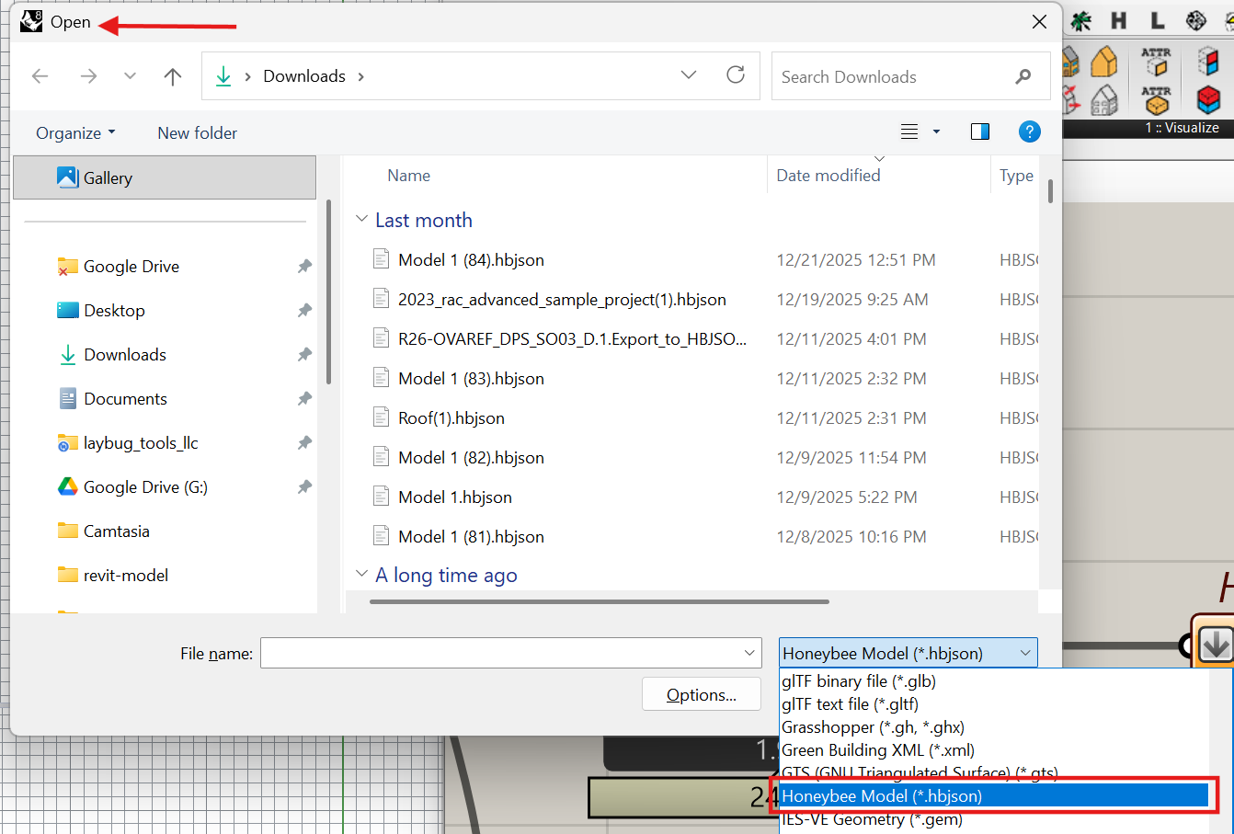1234x834 pixels.
Task: Collapse the A long time ago group
Action: coord(362,575)
